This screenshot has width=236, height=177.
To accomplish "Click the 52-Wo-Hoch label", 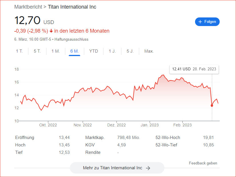I will [168, 138].
